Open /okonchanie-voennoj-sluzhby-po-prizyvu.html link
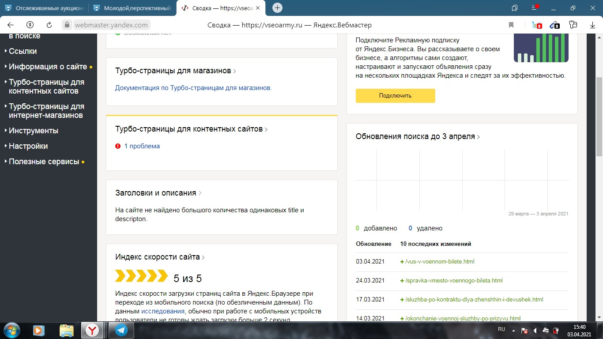The height and width of the screenshot is (339, 603). (x=463, y=319)
